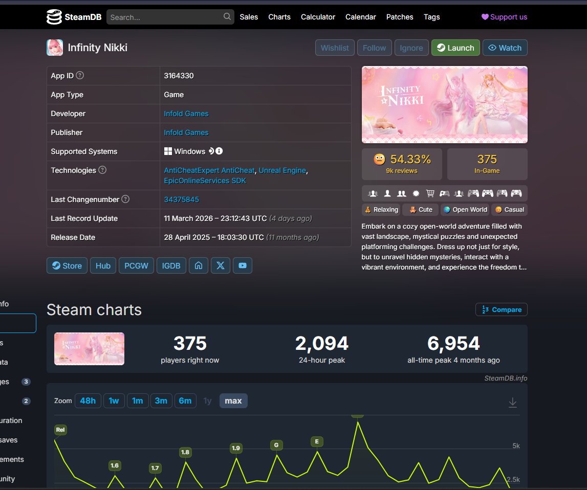587x490 pixels.
Task: Open the Calendar menu item
Action: [360, 17]
